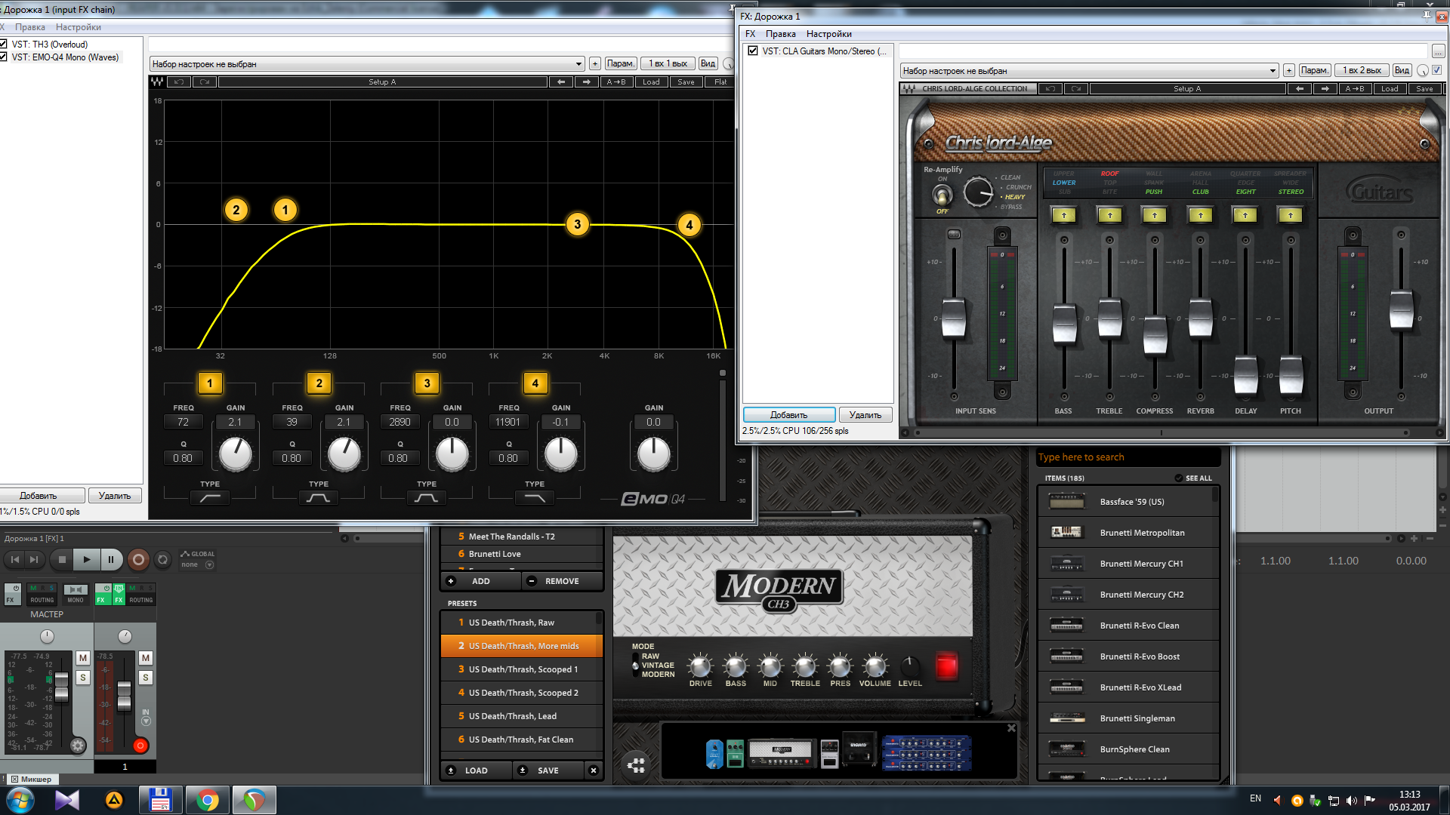
Task: Select EMO-Q4 band 1 filter type icon
Action: click(x=210, y=498)
